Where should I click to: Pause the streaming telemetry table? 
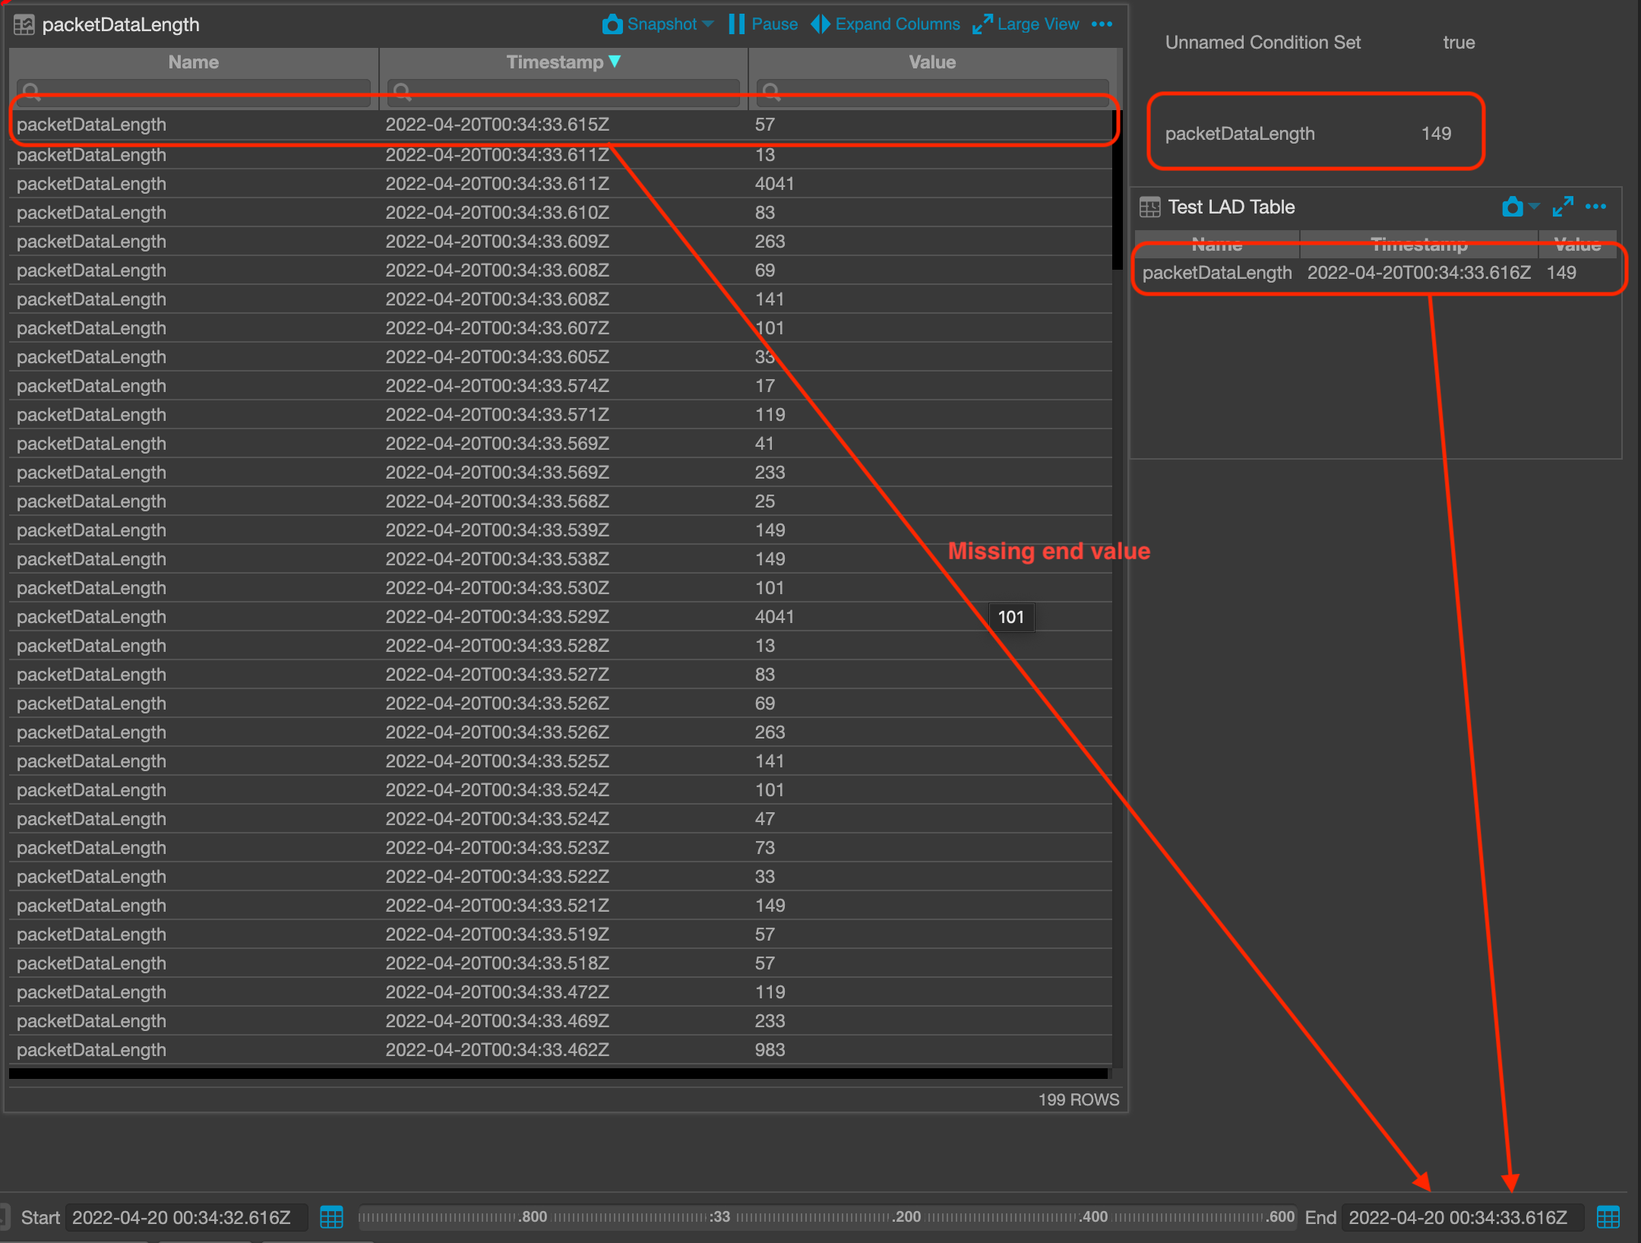[764, 24]
